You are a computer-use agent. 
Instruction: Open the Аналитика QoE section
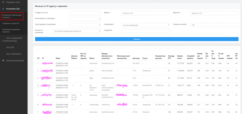coord(13,9)
